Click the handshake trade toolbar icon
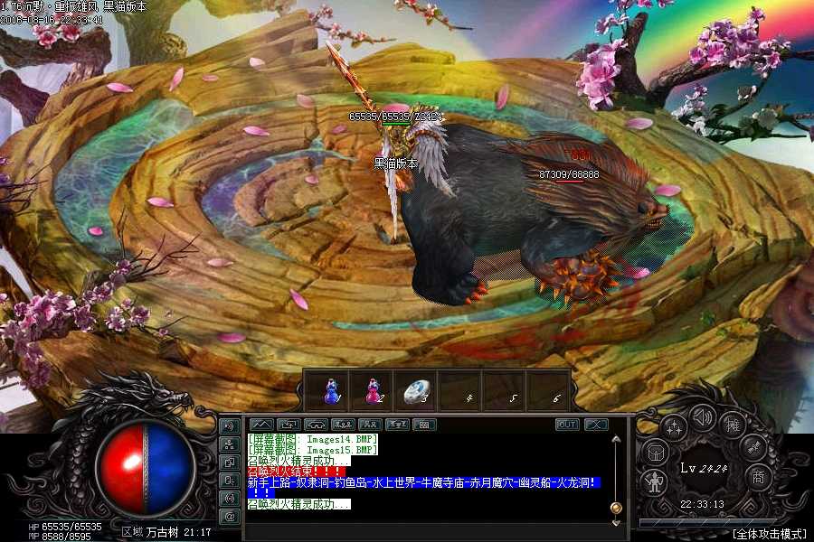The height and width of the screenshot is (542, 814). coord(316,425)
